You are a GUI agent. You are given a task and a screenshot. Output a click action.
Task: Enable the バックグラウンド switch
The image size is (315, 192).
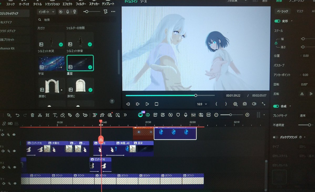tap(275, 137)
